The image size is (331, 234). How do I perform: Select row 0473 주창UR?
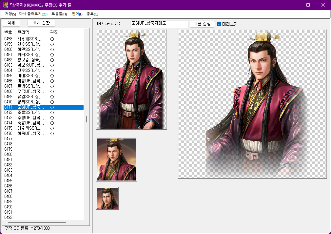(x=44, y=117)
